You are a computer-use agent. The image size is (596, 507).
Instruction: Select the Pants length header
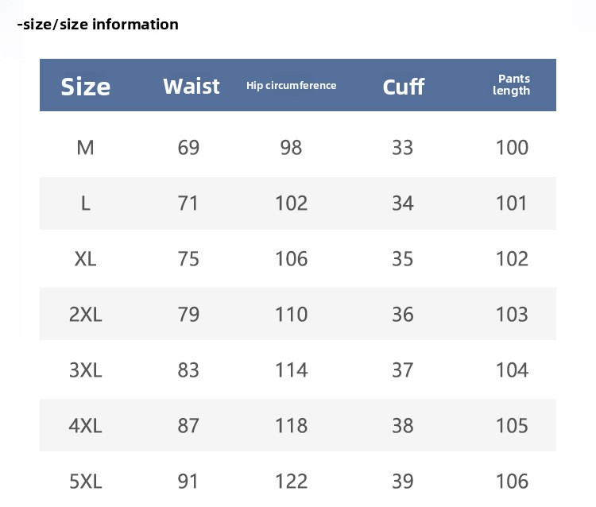pyautogui.click(x=512, y=85)
